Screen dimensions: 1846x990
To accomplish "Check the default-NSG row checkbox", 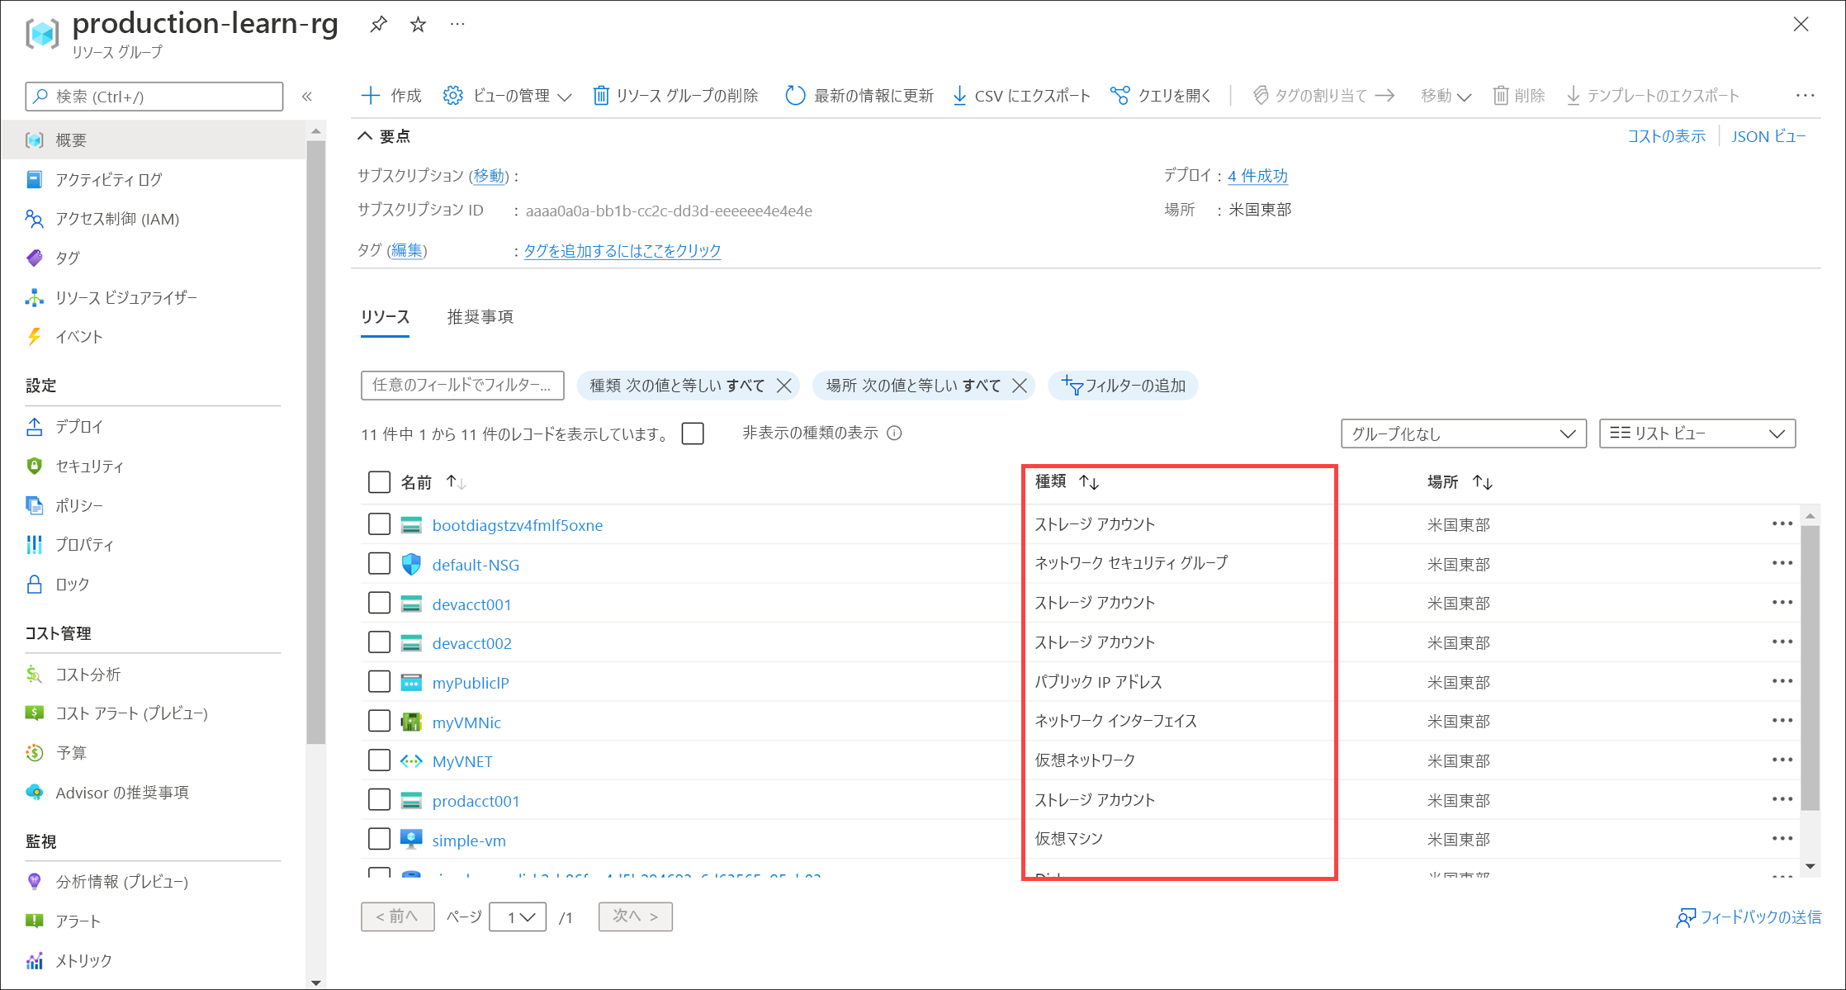I will (x=379, y=564).
